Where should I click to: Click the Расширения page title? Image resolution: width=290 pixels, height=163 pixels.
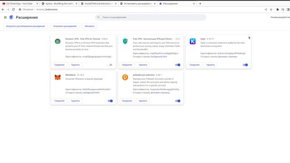click(x=27, y=17)
